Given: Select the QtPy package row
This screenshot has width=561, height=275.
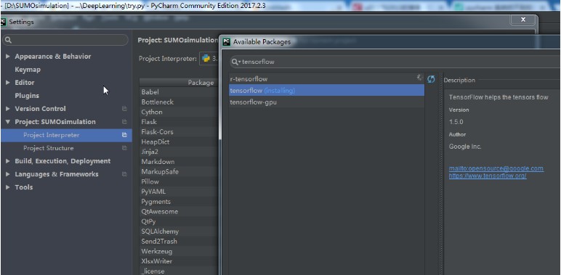Looking at the screenshot, I should (179, 221).
